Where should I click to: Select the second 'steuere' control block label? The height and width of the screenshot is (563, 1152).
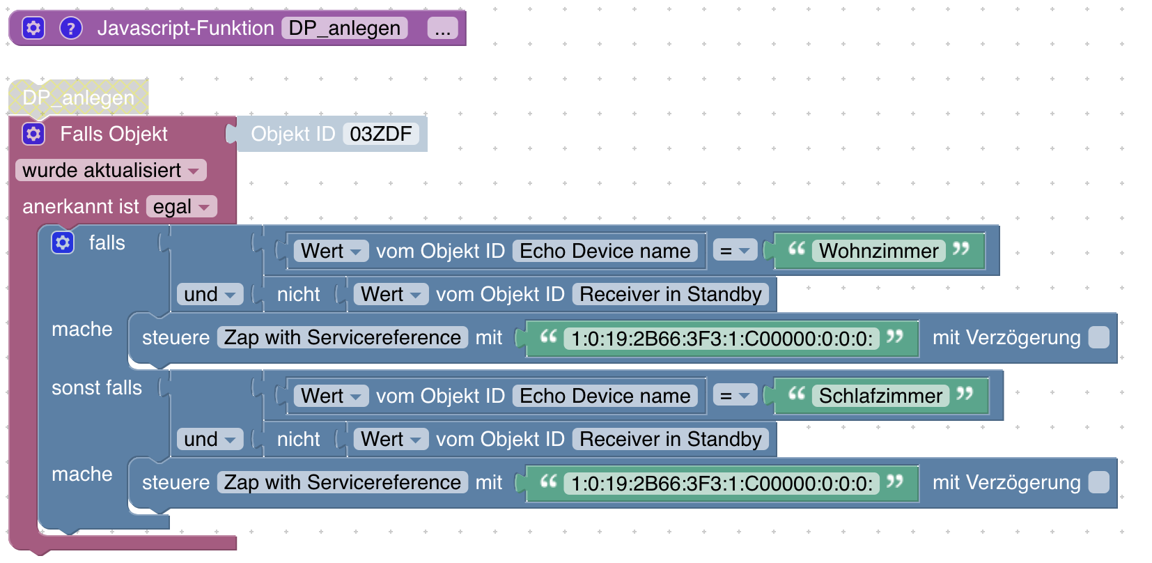tap(176, 482)
